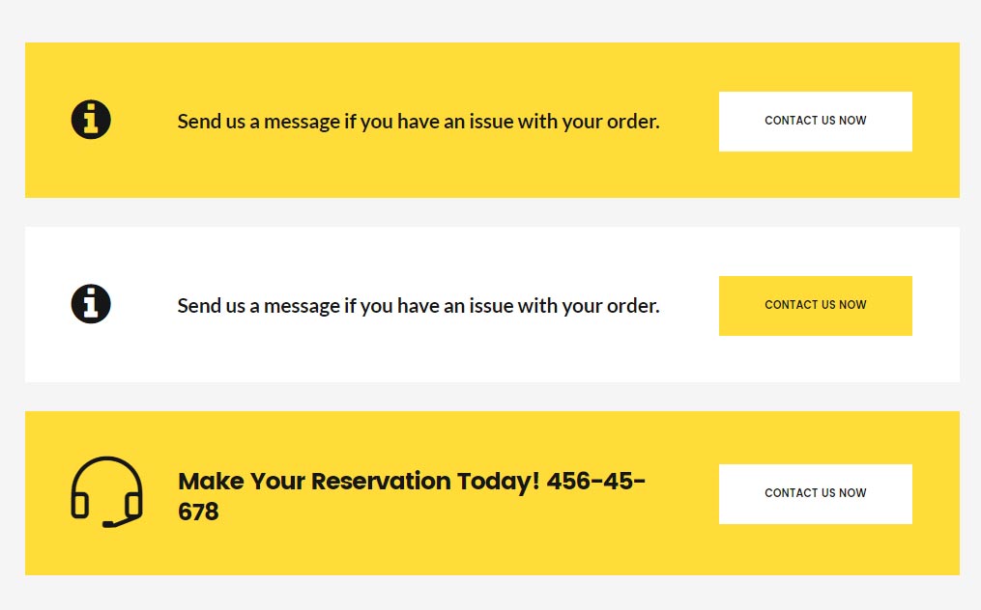Click the yellow Contact Us Now button

[x=815, y=306]
